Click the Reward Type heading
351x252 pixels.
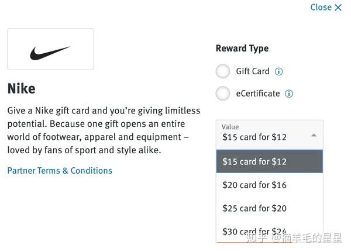pyautogui.click(x=242, y=49)
